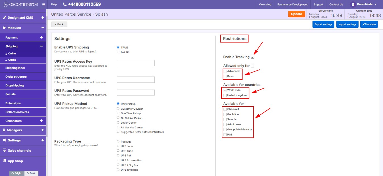
Task: Click the Managers person icon
Action: [x=4, y=130]
